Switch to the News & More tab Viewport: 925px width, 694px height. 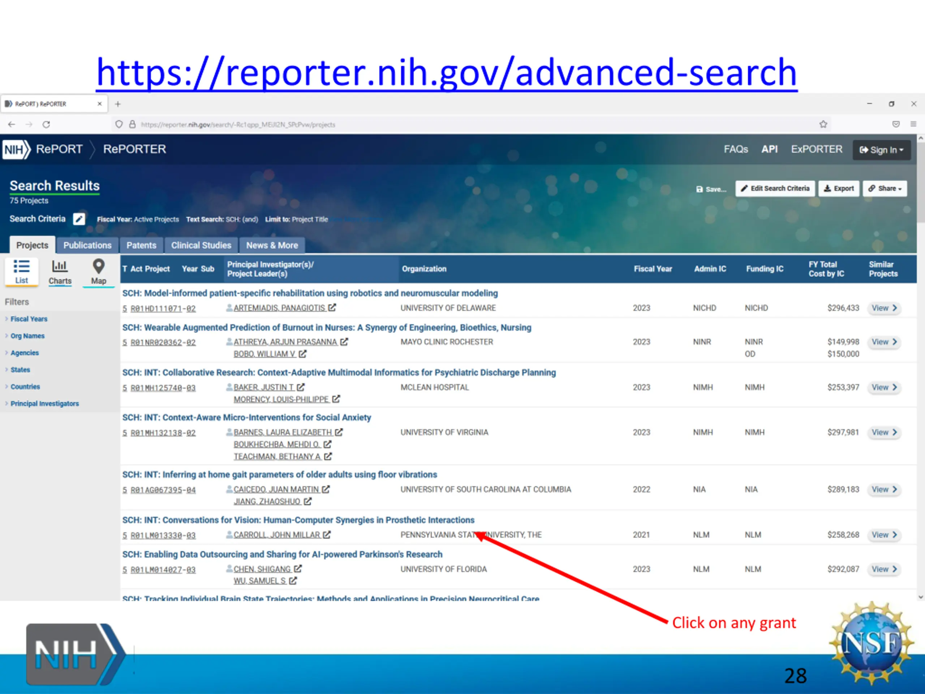[x=272, y=245]
